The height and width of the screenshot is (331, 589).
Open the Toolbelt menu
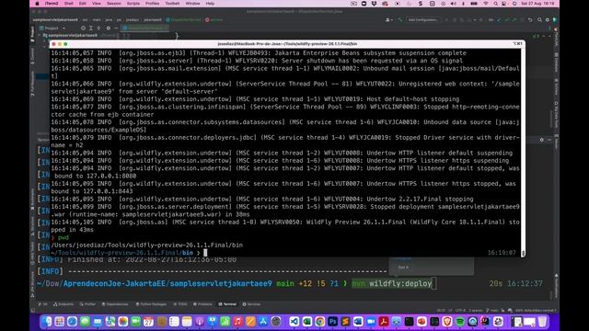tap(172, 4)
